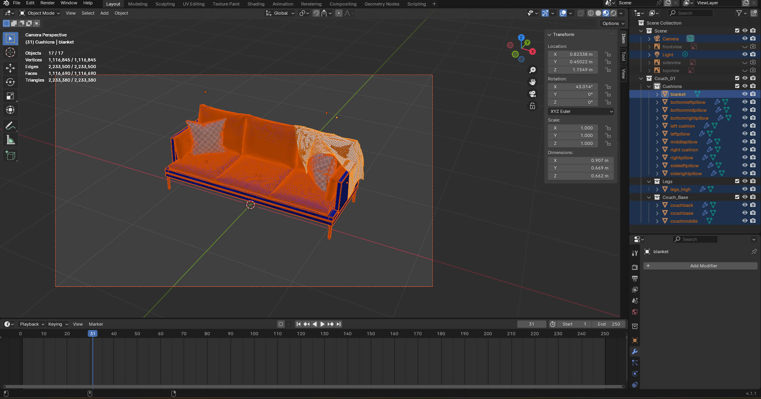Viewport: 761px width, 399px height.
Task: Toggle lock on Scale Z
Action: click(x=607, y=143)
